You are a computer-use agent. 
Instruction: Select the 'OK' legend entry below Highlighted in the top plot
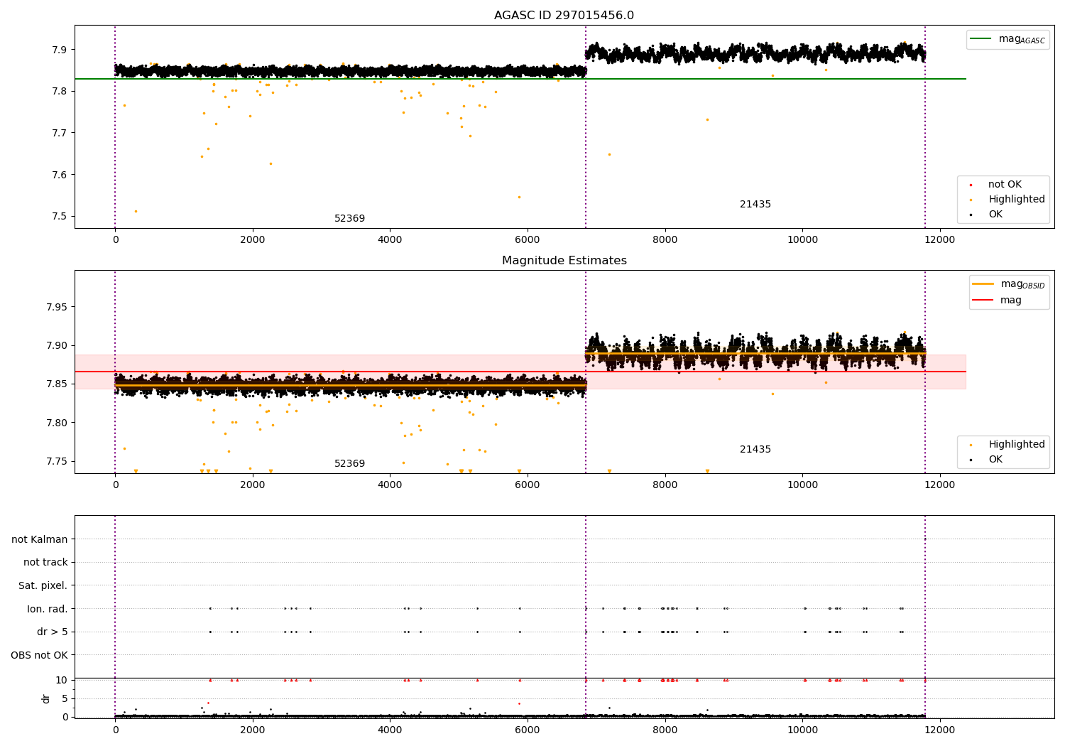pos(995,215)
